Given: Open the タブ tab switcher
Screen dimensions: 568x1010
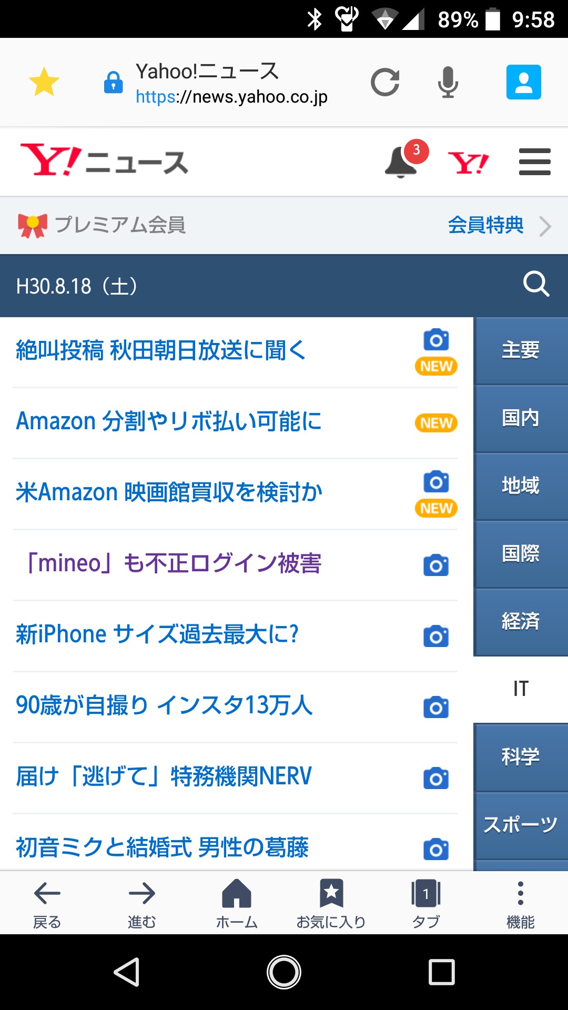Looking at the screenshot, I should (425, 903).
